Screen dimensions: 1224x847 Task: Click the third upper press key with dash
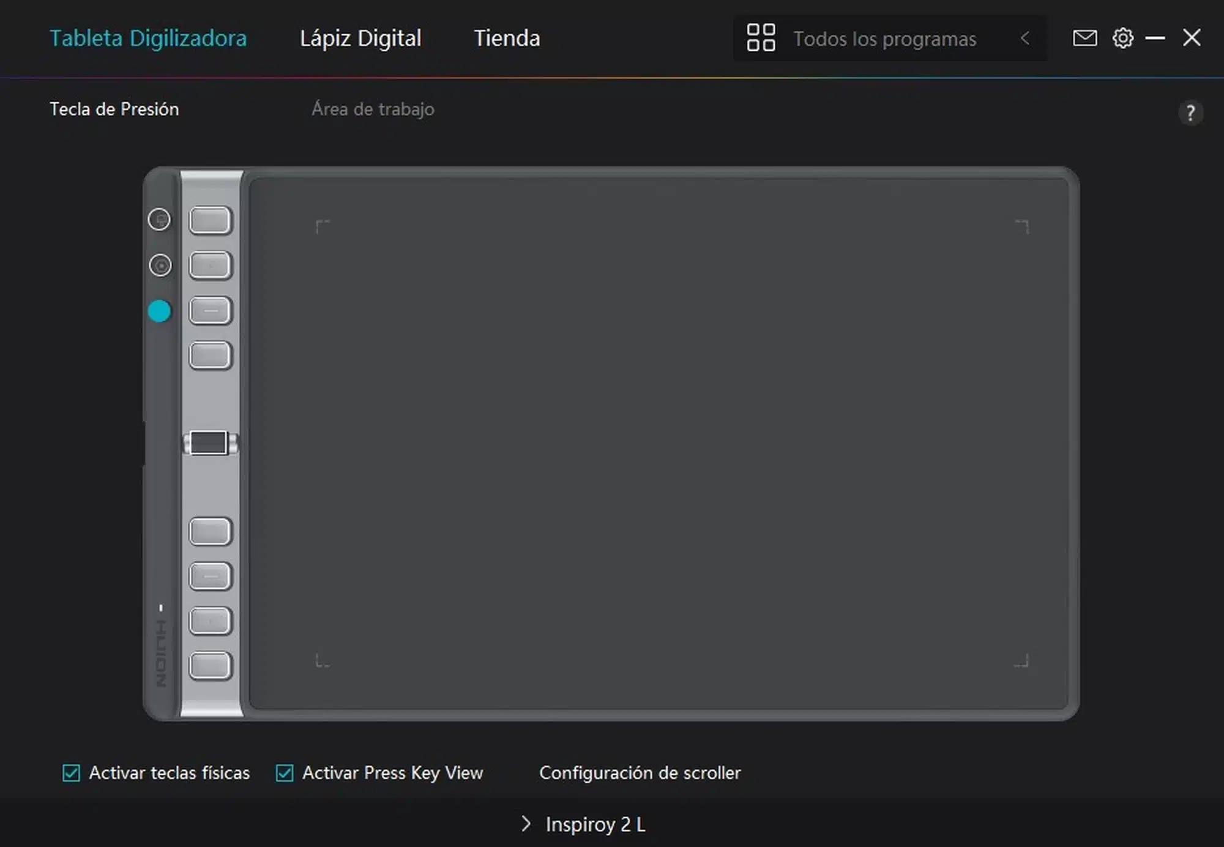click(x=210, y=310)
